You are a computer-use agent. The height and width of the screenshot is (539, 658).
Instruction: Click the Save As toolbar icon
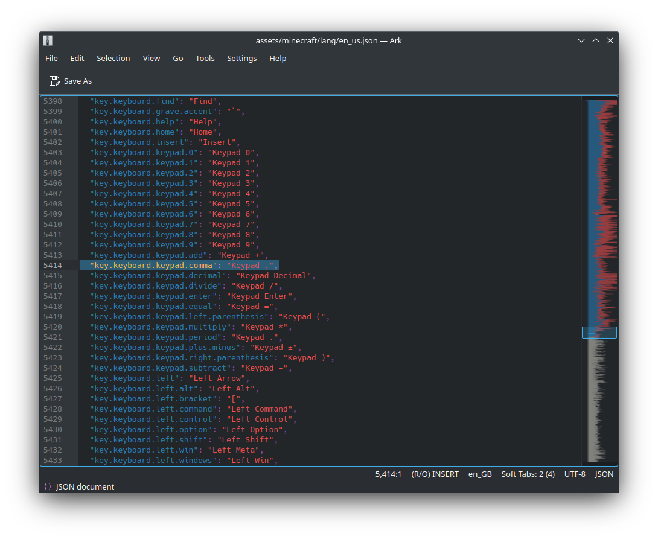[x=54, y=81]
